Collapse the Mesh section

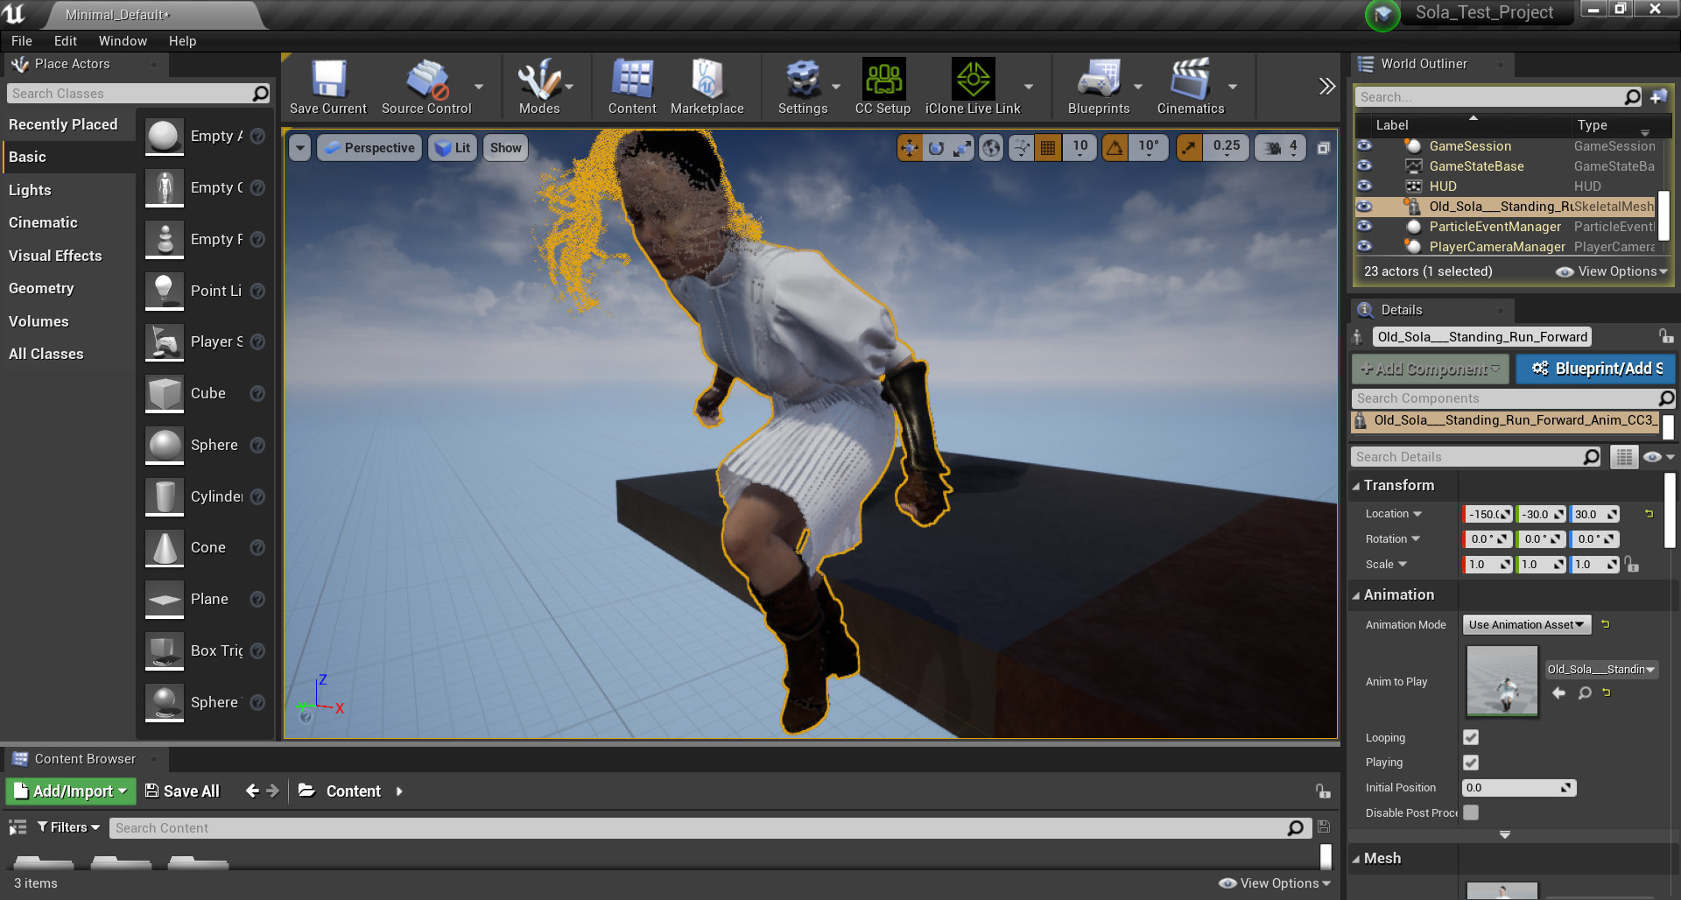[1356, 859]
